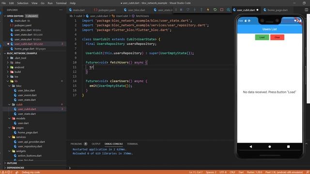
Task: Change language mode Dart in status bar
Action: click(241, 172)
